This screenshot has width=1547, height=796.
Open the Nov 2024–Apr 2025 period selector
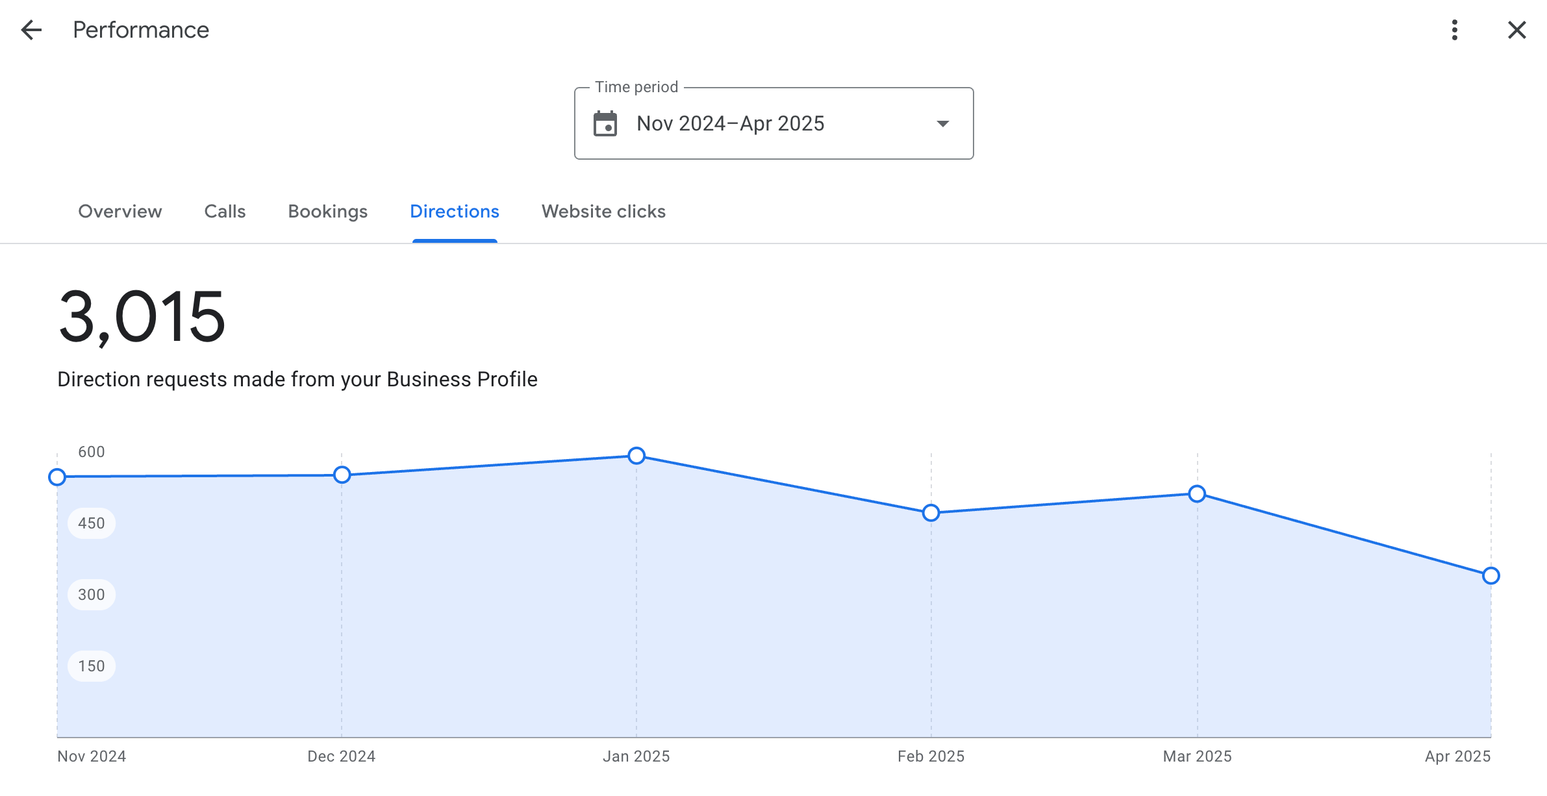tap(730, 123)
